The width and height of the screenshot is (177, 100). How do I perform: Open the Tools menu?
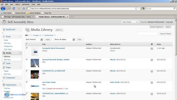33,4
